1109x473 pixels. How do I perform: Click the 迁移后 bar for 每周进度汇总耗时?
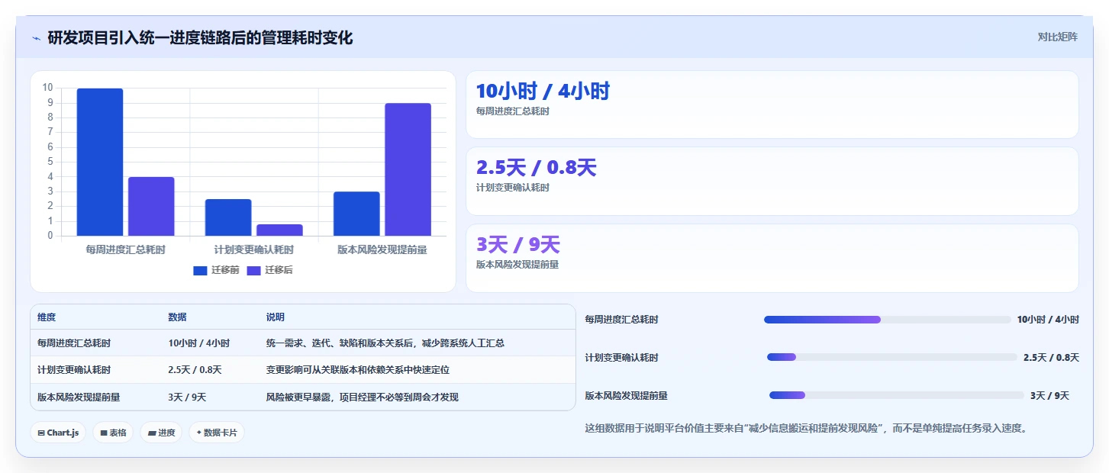151,206
